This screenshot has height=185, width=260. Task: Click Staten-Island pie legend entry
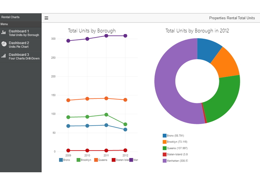[175, 154]
